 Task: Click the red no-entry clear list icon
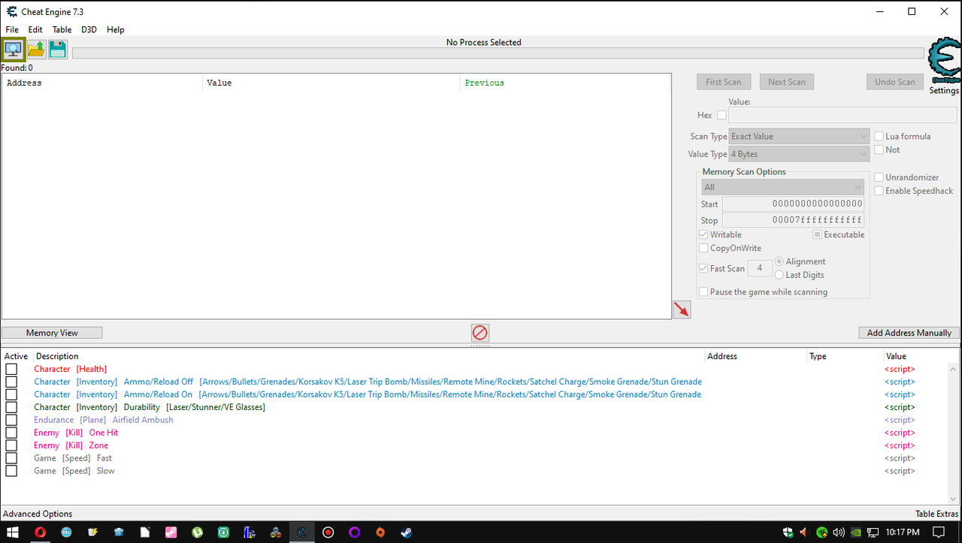(x=479, y=333)
